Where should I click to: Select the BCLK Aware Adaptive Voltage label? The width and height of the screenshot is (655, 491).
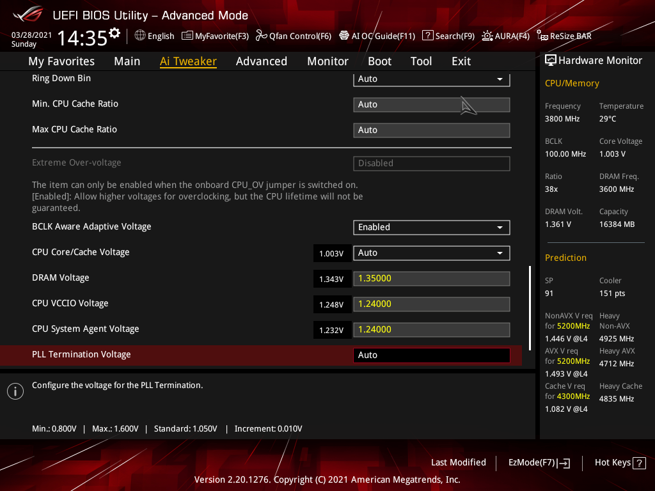[x=91, y=227]
